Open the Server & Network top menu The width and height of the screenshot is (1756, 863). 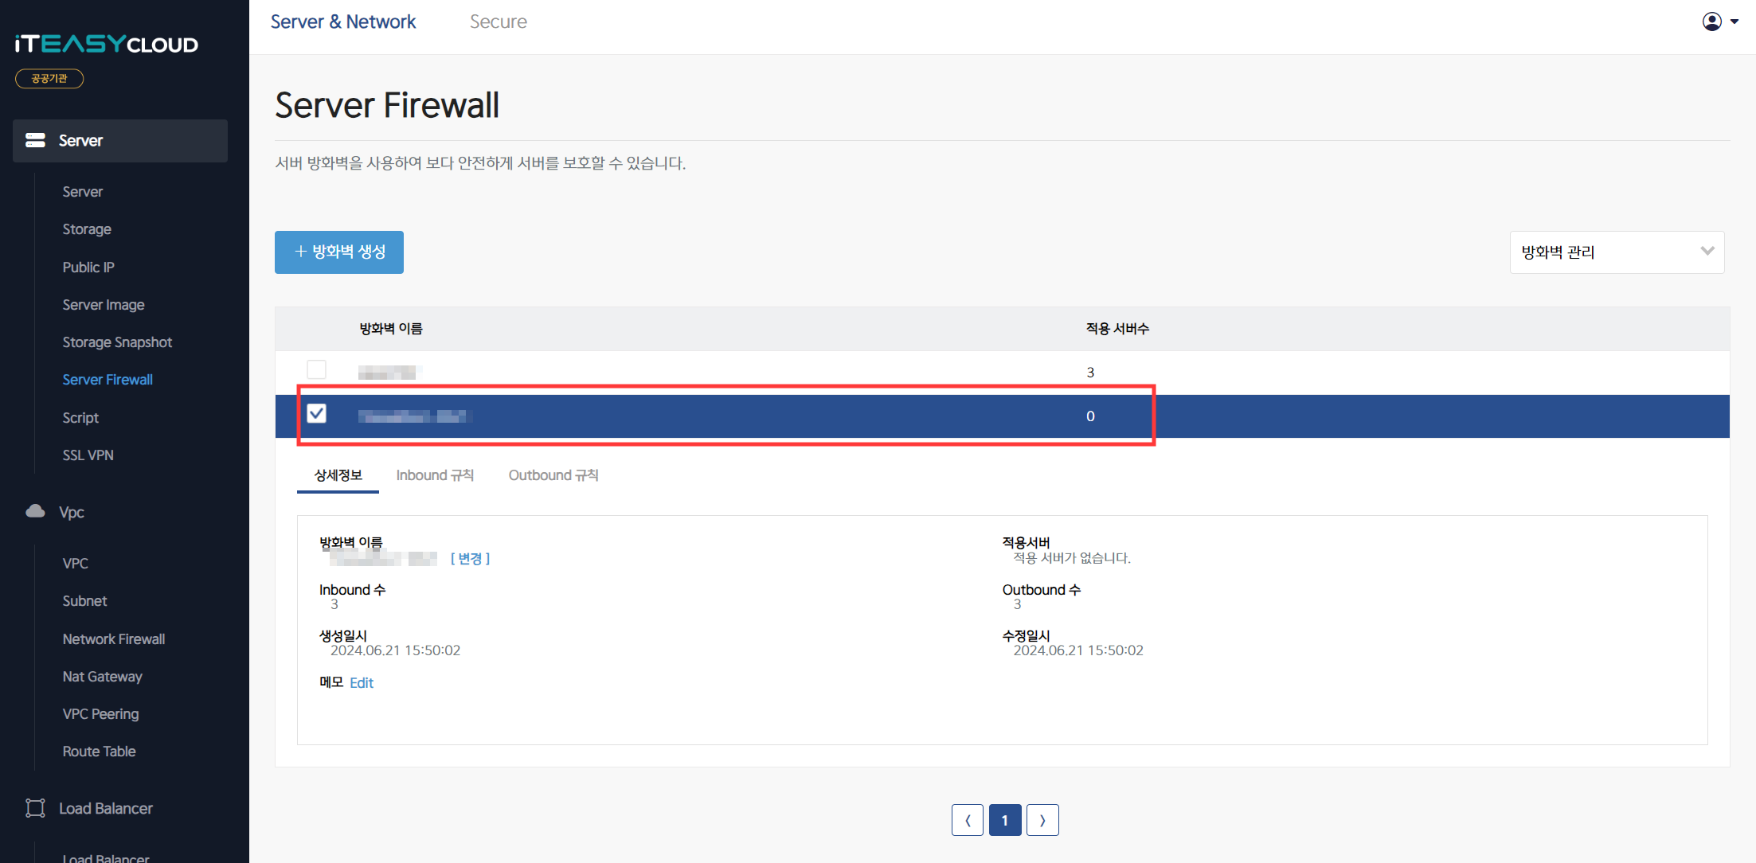pos(343,21)
